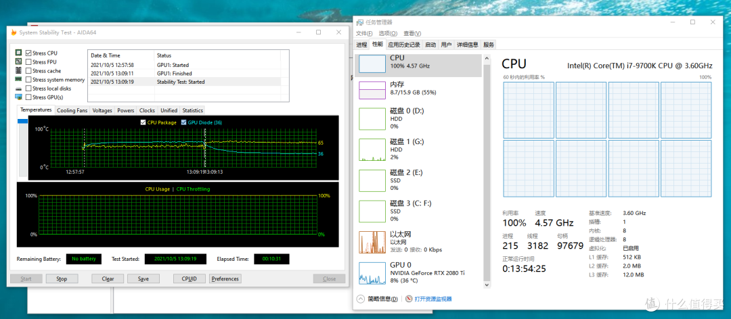The width and height of the screenshot is (731, 319).
Task: Enable the Stress FPU checkbox
Action: [x=28, y=62]
